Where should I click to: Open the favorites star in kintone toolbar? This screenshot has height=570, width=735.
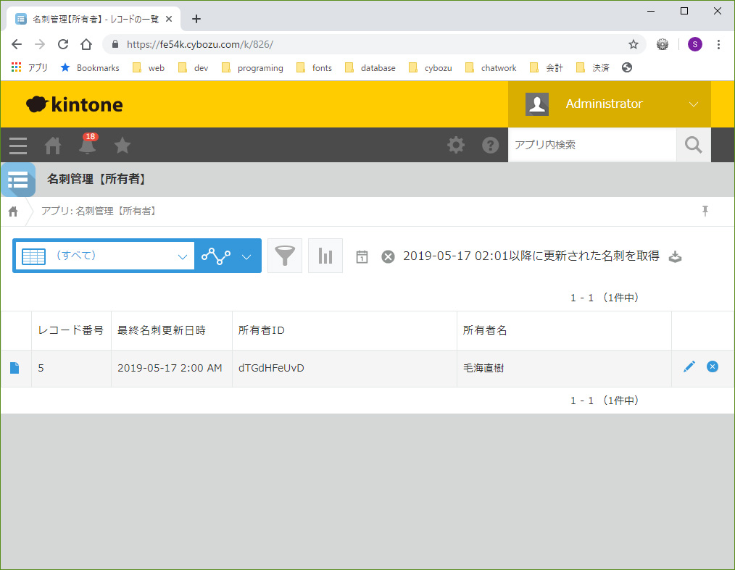coord(122,146)
